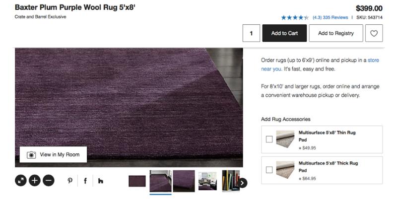Share the rug on Facebook
This screenshot has height=203, width=397.
coord(85,181)
